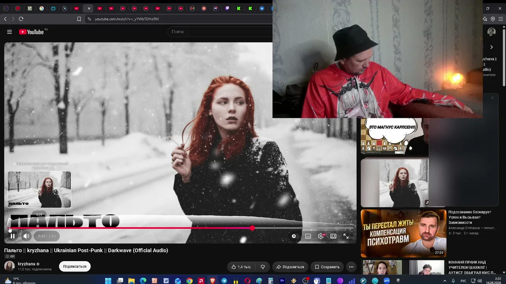The width and height of the screenshot is (506, 284).
Task: Show hidden system tray icons
Action: click(445, 281)
